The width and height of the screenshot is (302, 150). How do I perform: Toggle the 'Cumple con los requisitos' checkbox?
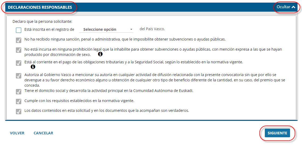coord(19,102)
